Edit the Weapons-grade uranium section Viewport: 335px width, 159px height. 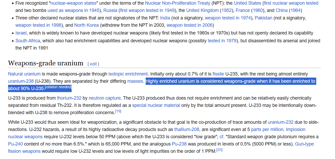(x=93, y=64)
